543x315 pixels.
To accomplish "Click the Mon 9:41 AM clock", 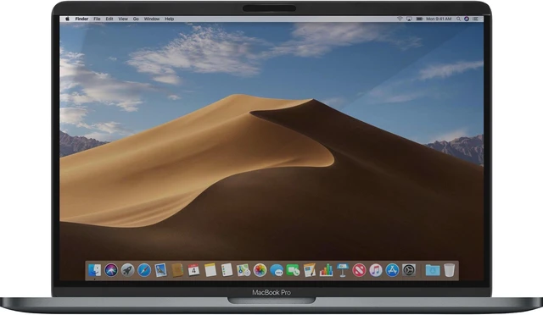I will [439, 19].
